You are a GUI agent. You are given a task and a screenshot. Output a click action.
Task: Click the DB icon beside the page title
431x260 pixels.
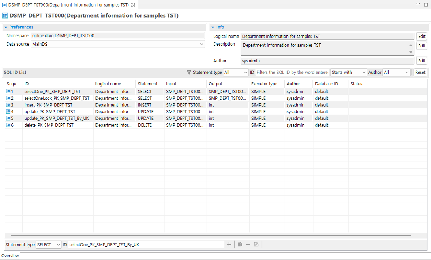(x=5, y=16)
